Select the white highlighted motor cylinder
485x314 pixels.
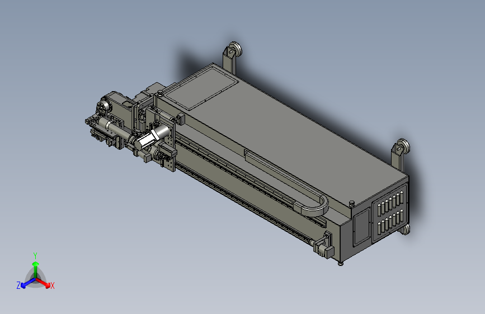click(153, 137)
